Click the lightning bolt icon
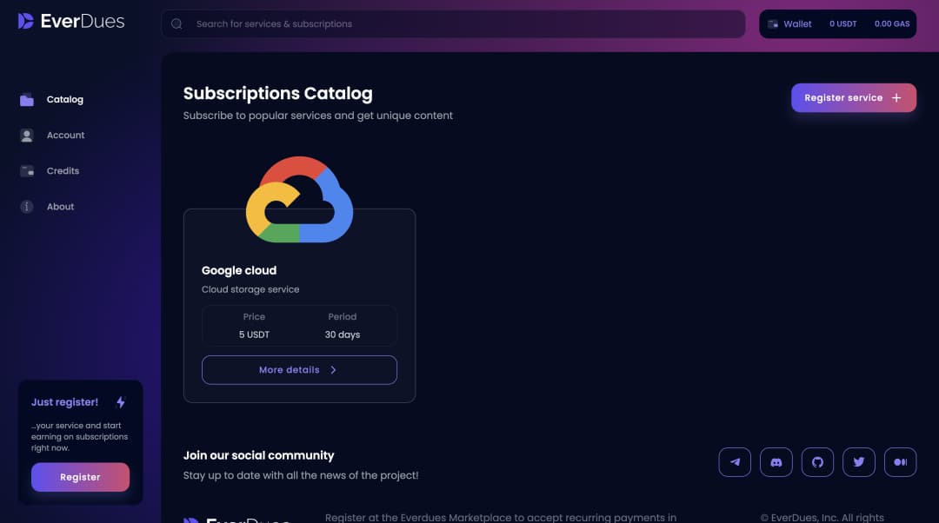 tap(120, 402)
